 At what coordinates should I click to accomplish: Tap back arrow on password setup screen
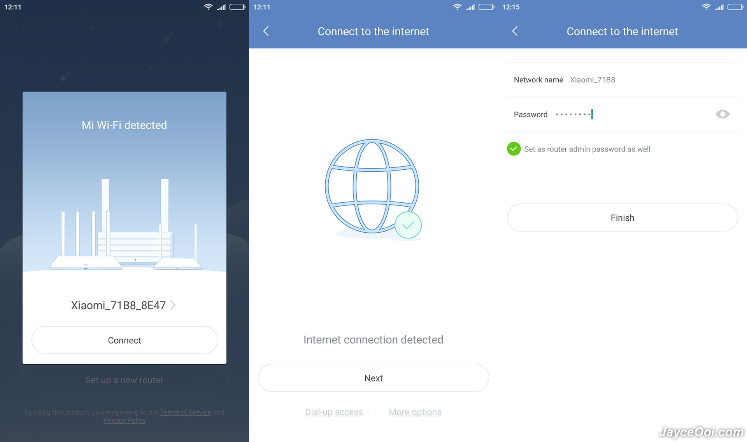[515, 31]
